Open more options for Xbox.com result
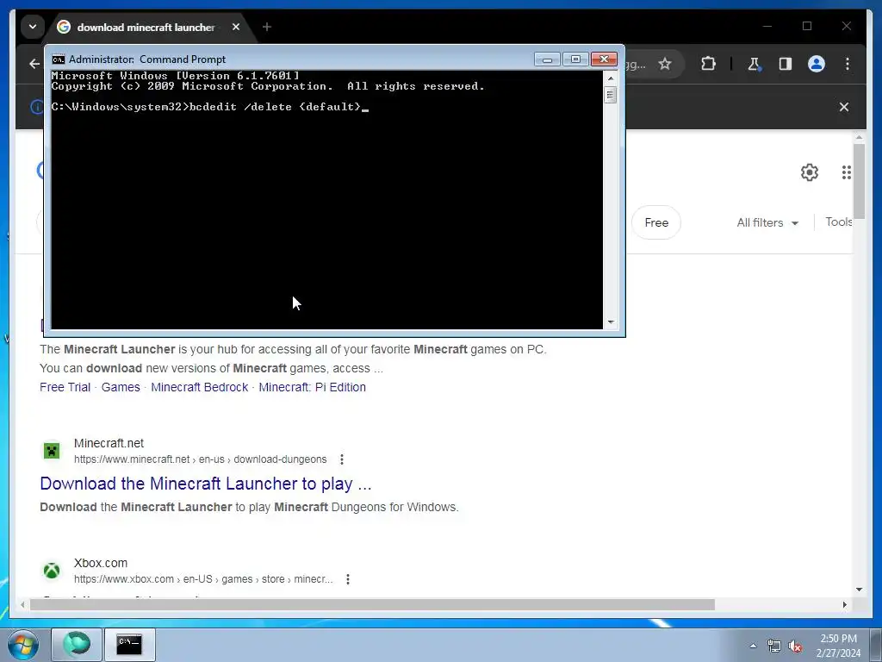Screen dimensions: 882x662 coord(348,579)
